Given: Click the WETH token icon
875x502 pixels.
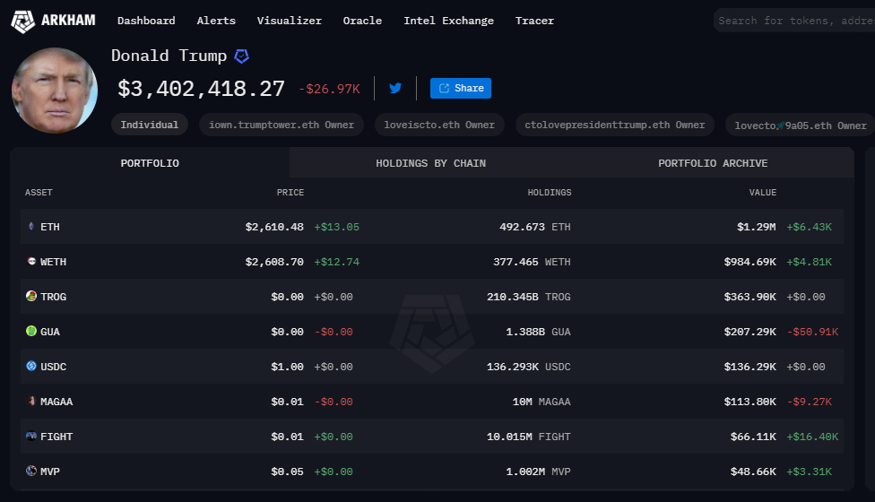Looking at the screenshot, I should (31, 262).
